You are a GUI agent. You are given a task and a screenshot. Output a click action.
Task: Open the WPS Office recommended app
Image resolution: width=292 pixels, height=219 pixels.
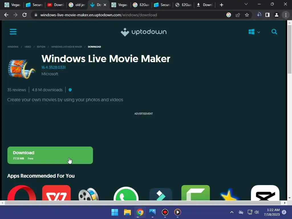[56, 193]
